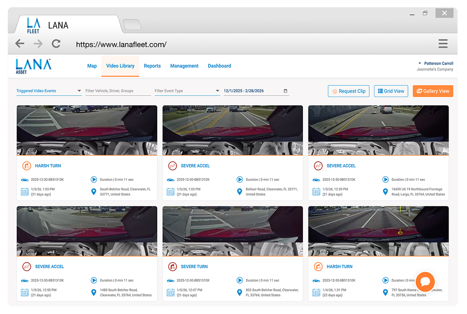Viewport: 467px width, 314px height.
Task: Open the Triggered Video Events dropdown
Action: click(48, 91)
